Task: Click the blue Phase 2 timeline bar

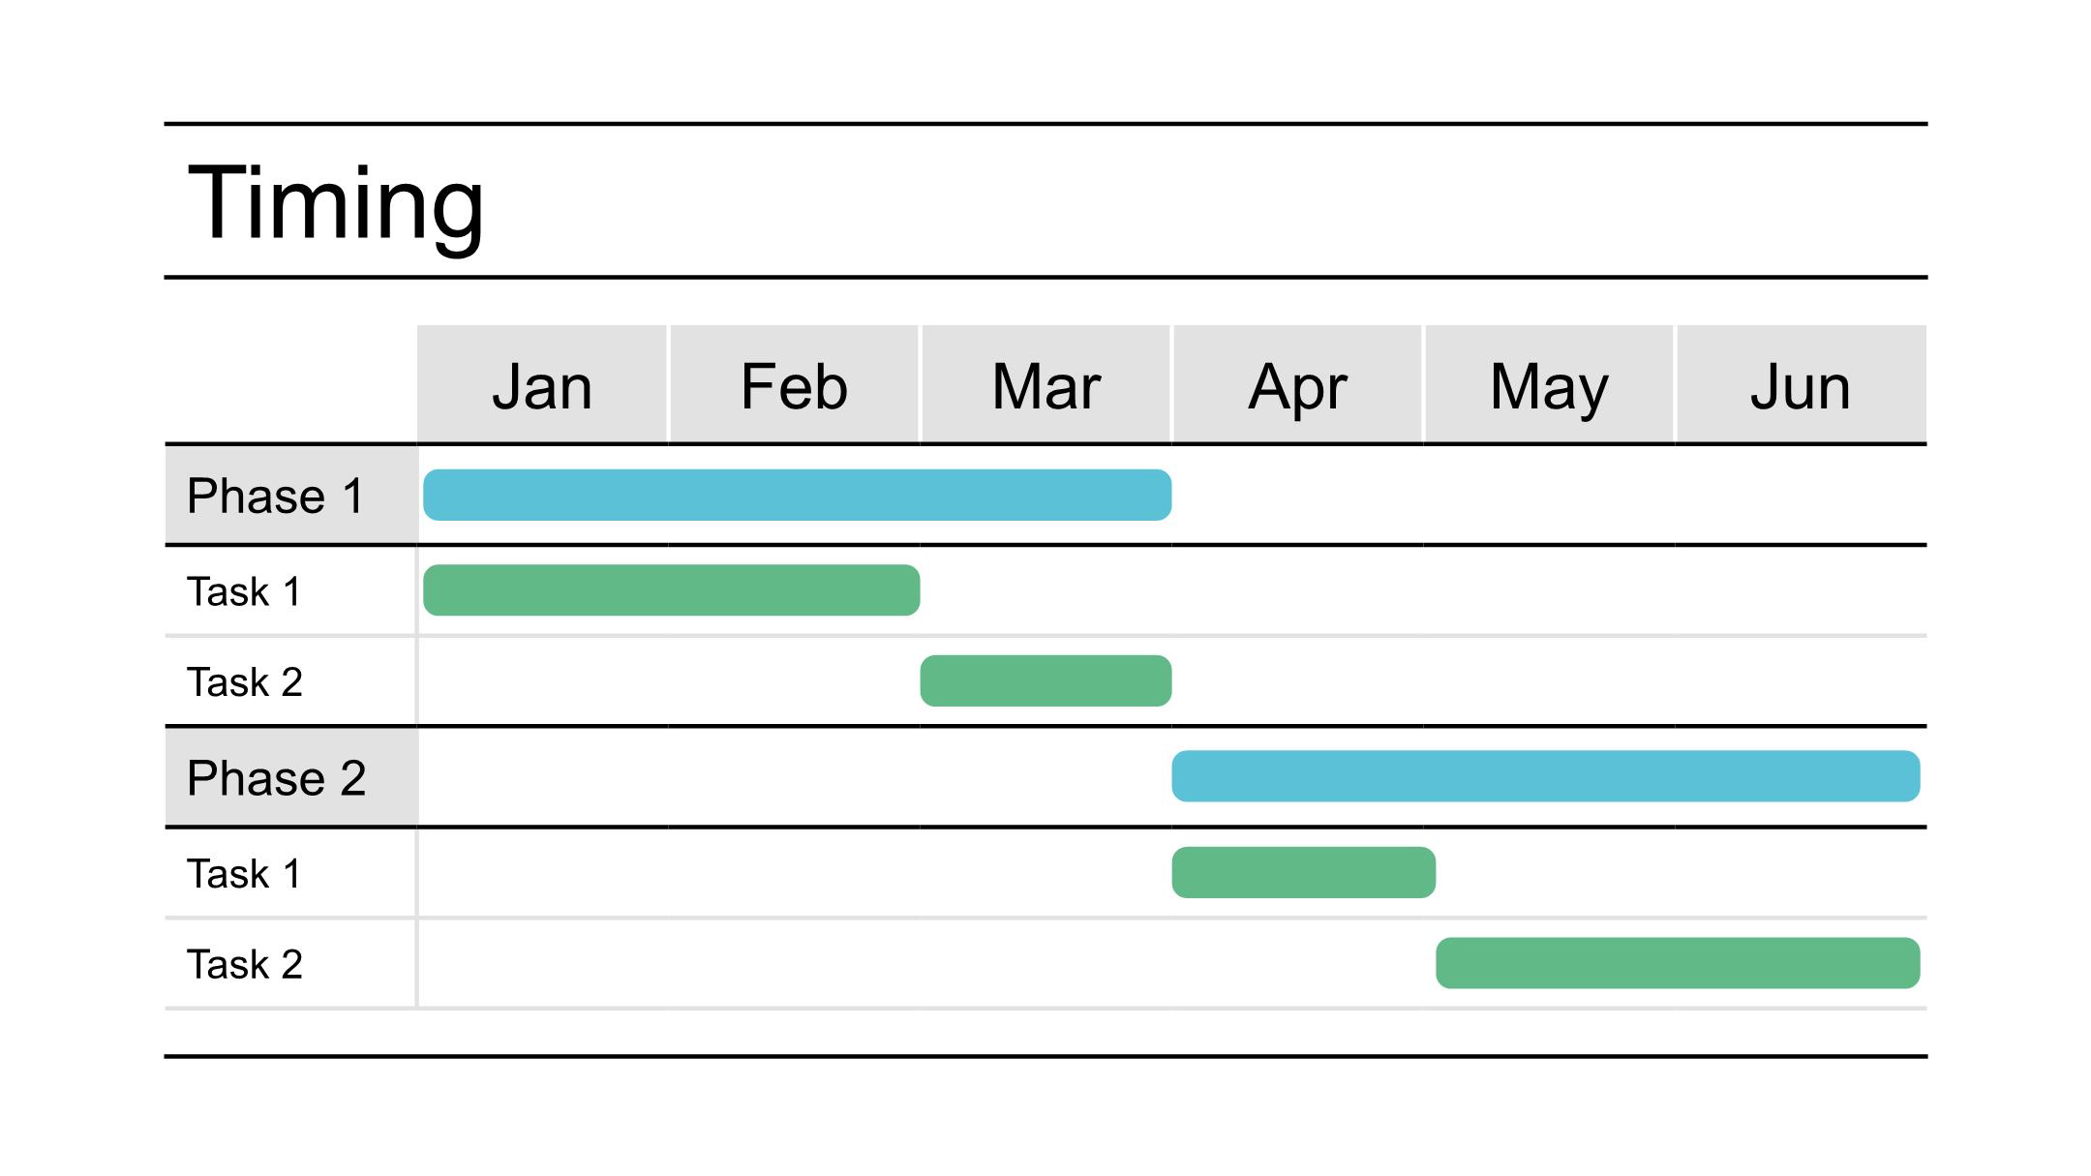Action: pos(1546,776)
